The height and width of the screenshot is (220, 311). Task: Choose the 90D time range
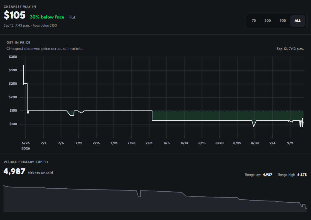283,21
